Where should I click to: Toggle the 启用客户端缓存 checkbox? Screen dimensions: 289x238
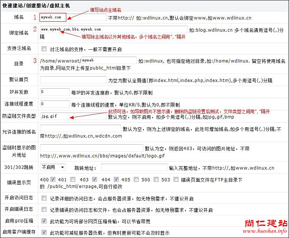[44, 232]
